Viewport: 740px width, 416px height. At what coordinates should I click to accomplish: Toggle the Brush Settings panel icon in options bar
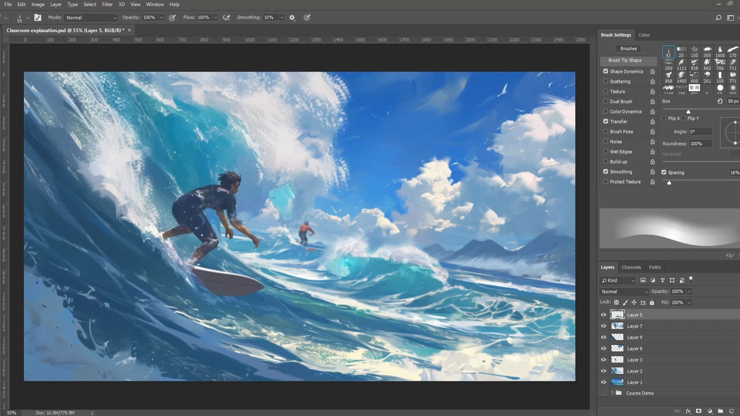(x=37, y=17)
